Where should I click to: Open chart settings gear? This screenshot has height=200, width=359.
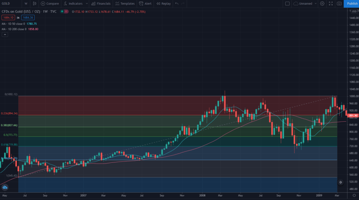click(x=322, y=4)
